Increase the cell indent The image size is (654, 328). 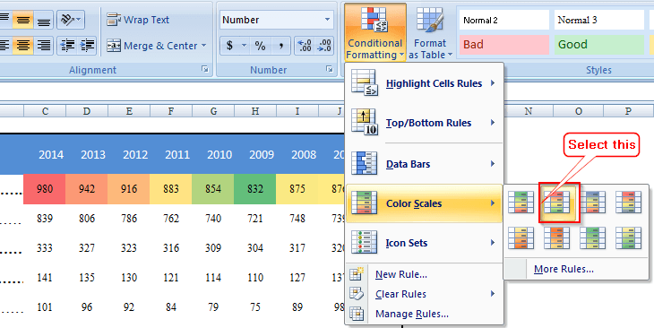click(x=87, y=46)
